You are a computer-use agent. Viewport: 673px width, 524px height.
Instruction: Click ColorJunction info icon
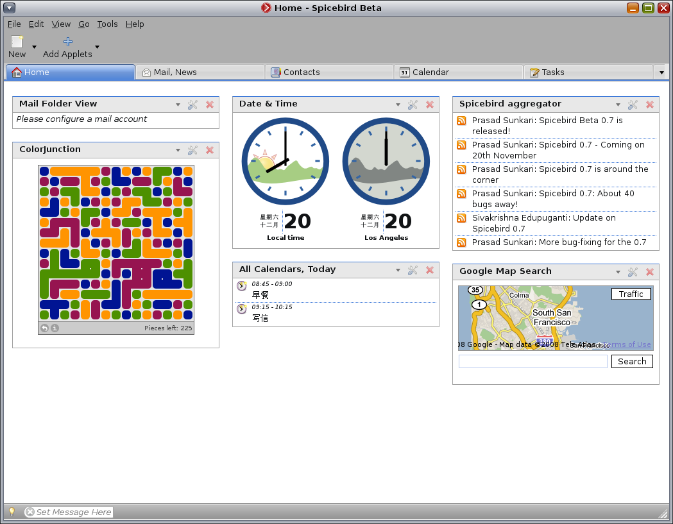click(x=55, y=328)
